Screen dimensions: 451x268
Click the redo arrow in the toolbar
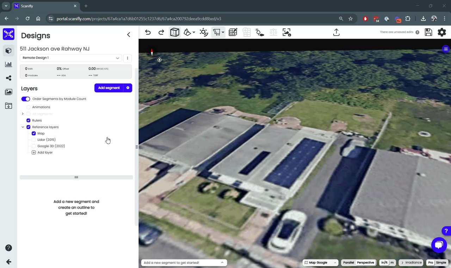(161, 32)
